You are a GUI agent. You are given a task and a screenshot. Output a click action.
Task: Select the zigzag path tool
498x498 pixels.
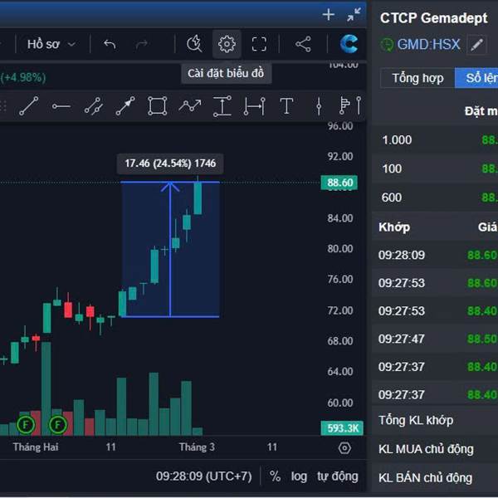189,105
